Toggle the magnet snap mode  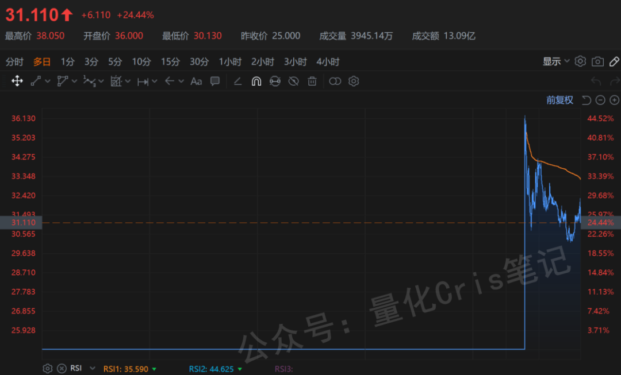point(256,81)
